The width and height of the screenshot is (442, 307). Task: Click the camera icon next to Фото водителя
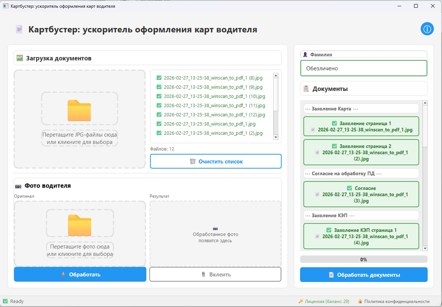[x=18, y=186]
